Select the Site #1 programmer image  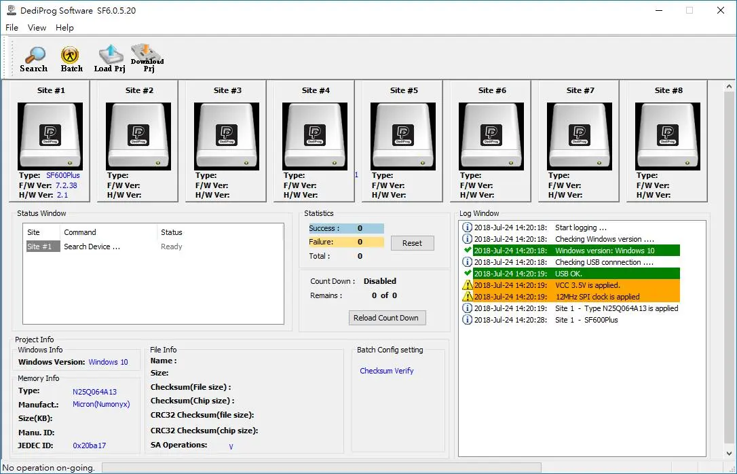point(50,136)
